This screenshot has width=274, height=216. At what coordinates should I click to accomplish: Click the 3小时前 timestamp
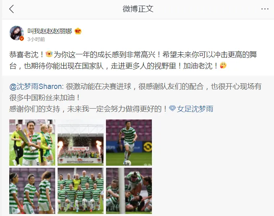[x=36, y=39]
